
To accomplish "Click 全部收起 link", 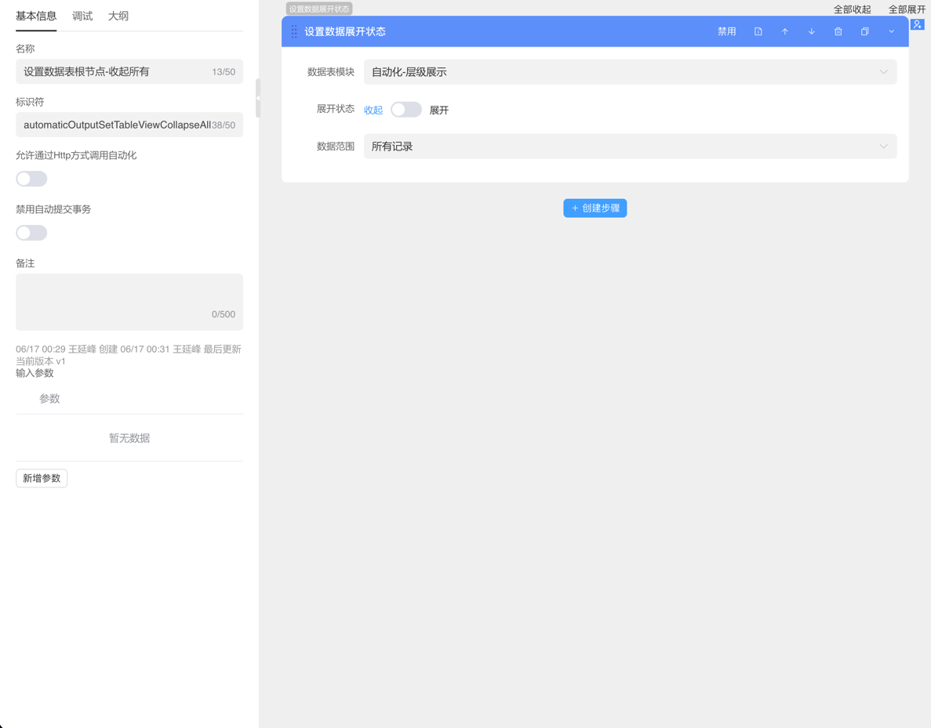I will tap(852, 9).
